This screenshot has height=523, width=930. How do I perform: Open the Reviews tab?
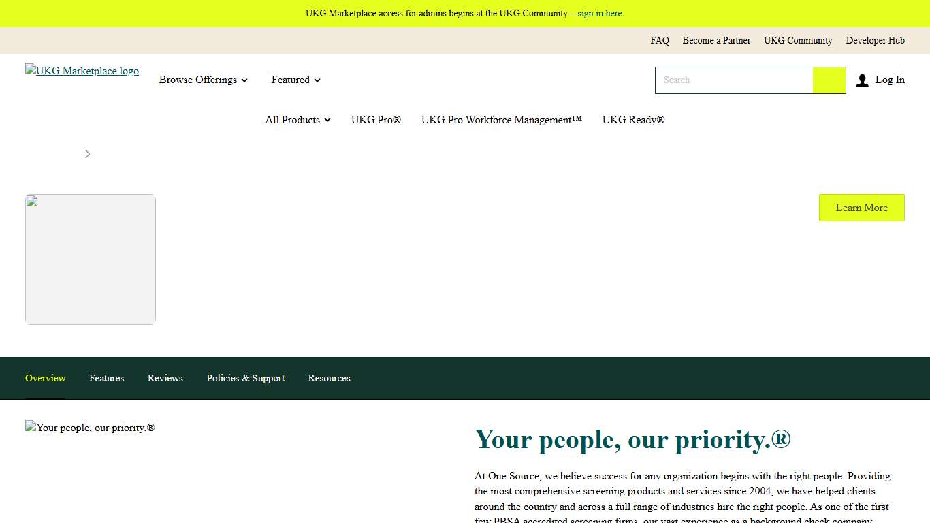coord(165,378)
